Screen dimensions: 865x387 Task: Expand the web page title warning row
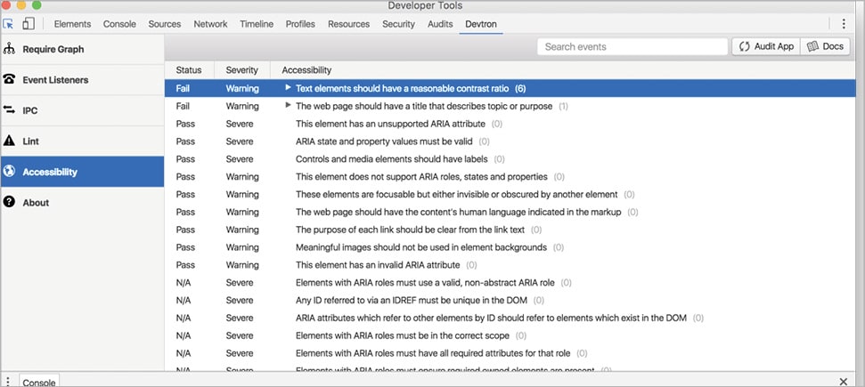tap(288, 106)
